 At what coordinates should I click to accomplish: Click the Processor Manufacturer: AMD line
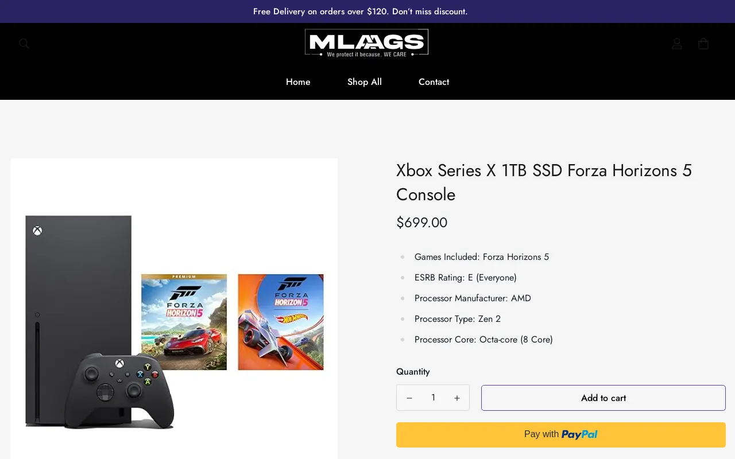(x=472, y=298)
